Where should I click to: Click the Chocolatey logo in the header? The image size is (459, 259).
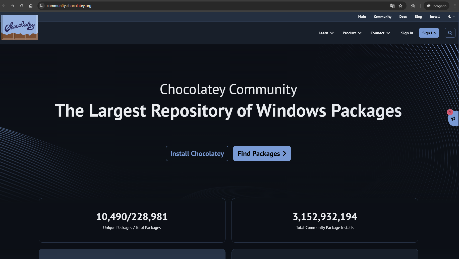pos(20,28)
